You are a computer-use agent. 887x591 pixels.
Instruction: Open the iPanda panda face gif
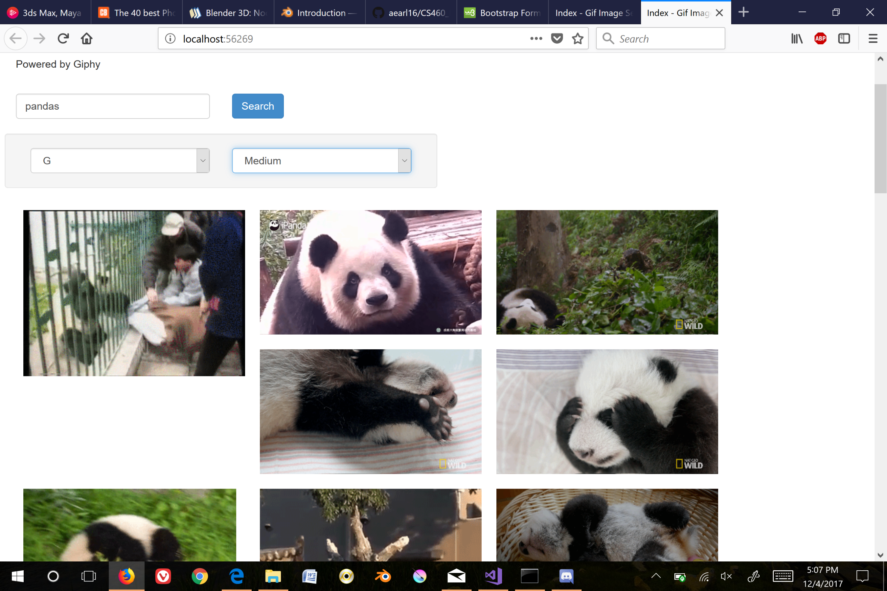pos(370,272)
